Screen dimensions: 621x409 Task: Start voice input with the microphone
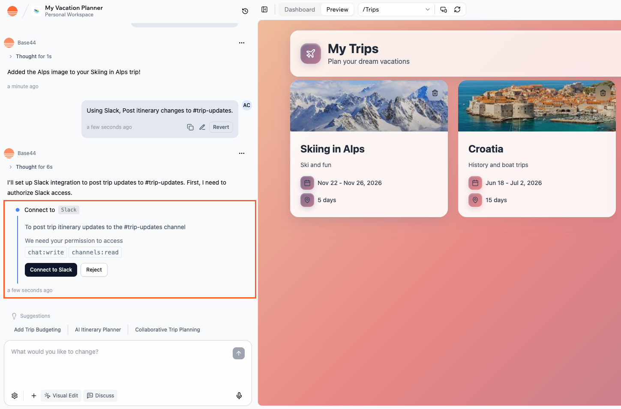pos(239,395)
